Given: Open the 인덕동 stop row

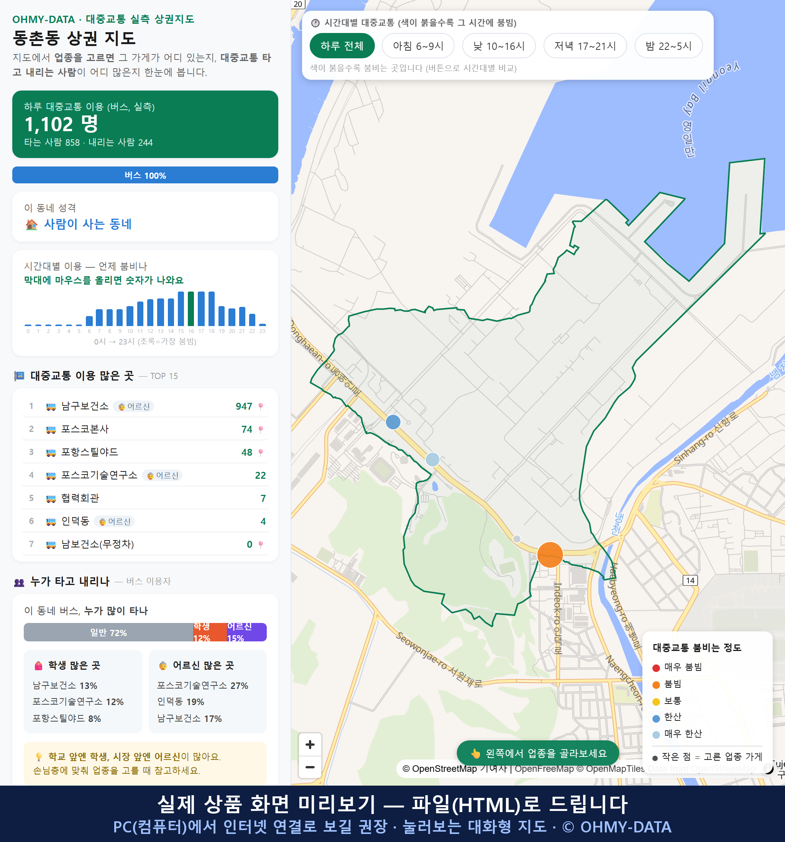Looking at the screenshot, I should tap(145, 521).
